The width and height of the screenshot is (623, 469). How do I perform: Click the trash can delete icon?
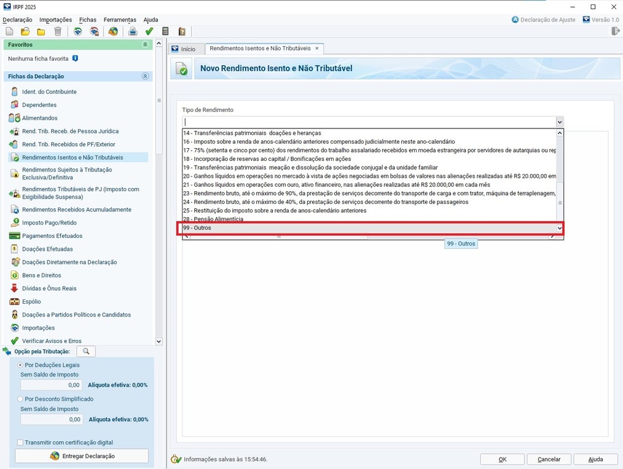pos(58,32)
